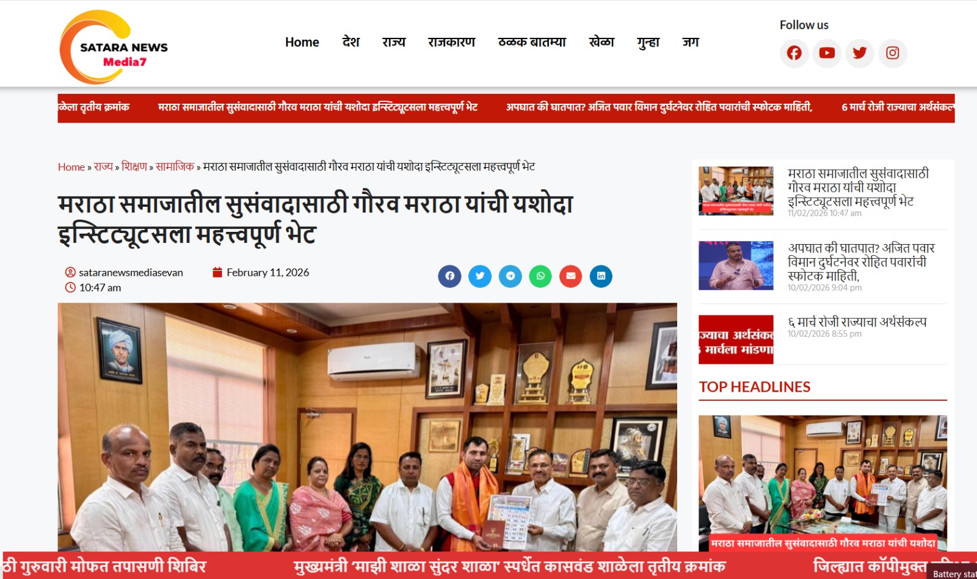This screenshot has width=977, height=579.
Task: Open the Instagram follow icon in header
Action: click(893, 53)
